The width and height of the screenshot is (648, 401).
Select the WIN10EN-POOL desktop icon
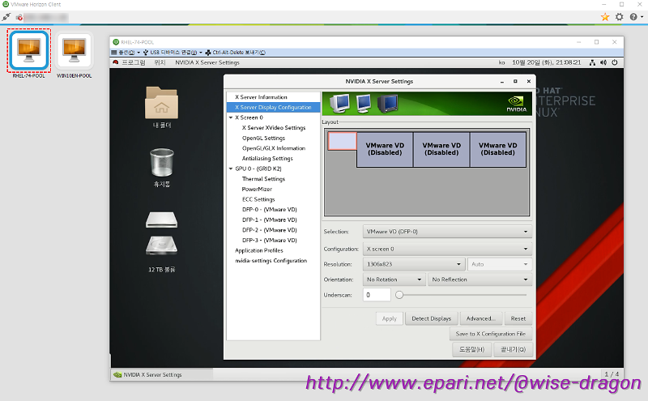75,50
